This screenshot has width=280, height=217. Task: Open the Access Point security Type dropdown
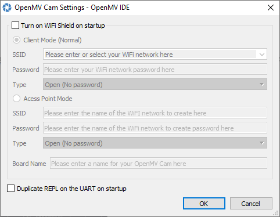pos(155,143)
